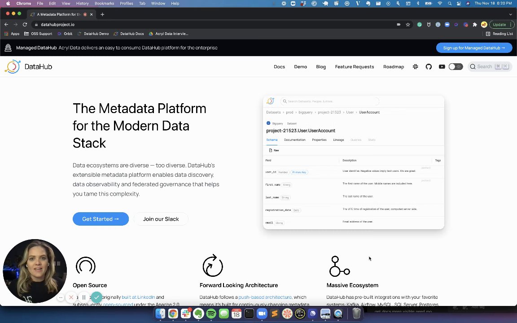Bookmark this page with star icon
The image size is (517, 323).
tap(408, 24)
